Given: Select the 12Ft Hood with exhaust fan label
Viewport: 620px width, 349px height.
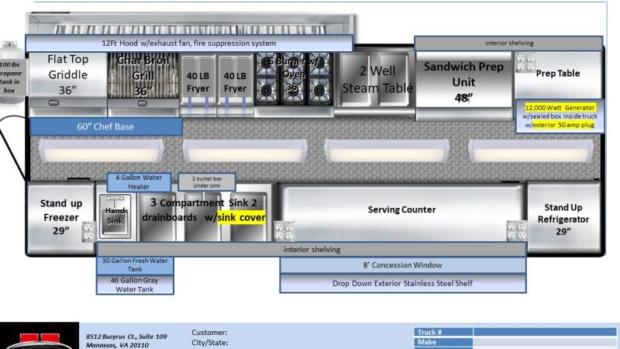Looking at the screenshot, I should (x=188, y=43).
